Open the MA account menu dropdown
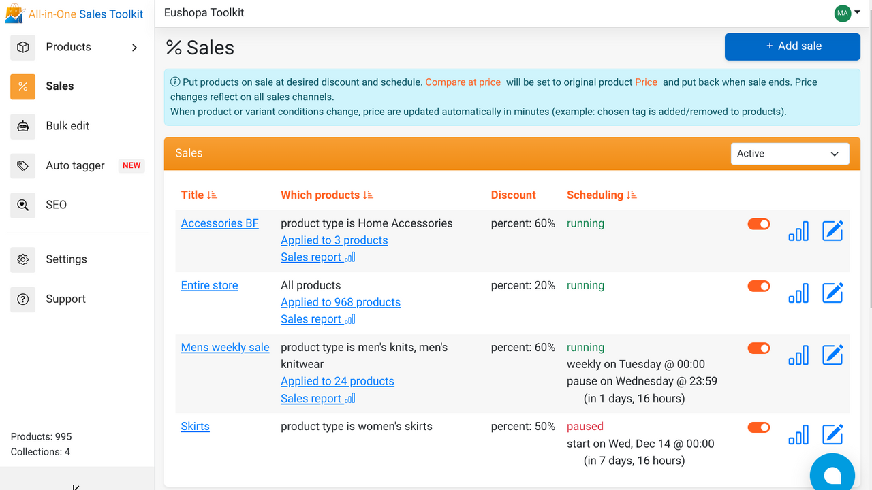872x490 pixels. (x=847, y=12)
